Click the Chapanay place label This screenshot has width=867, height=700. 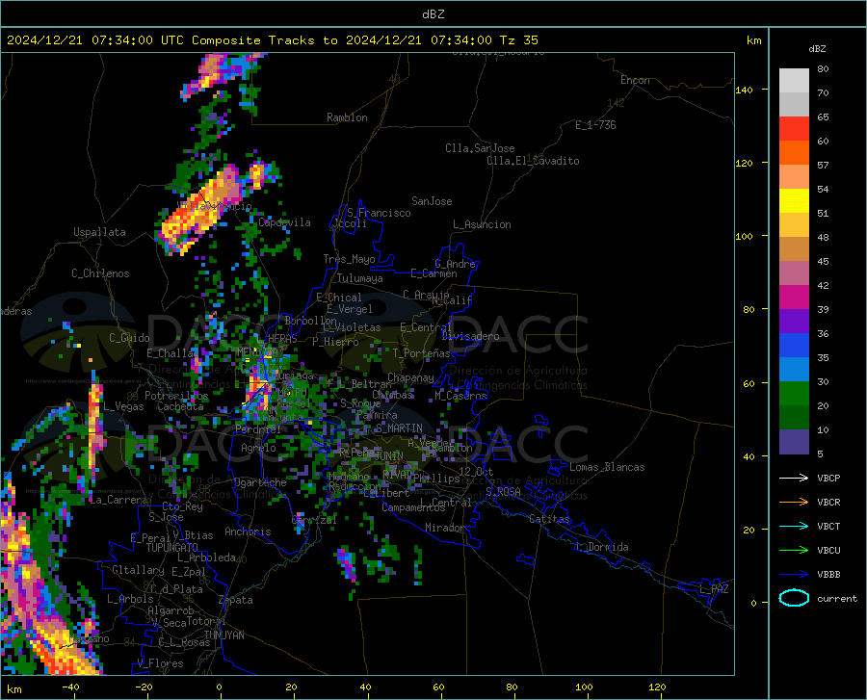tap(410, 377)
